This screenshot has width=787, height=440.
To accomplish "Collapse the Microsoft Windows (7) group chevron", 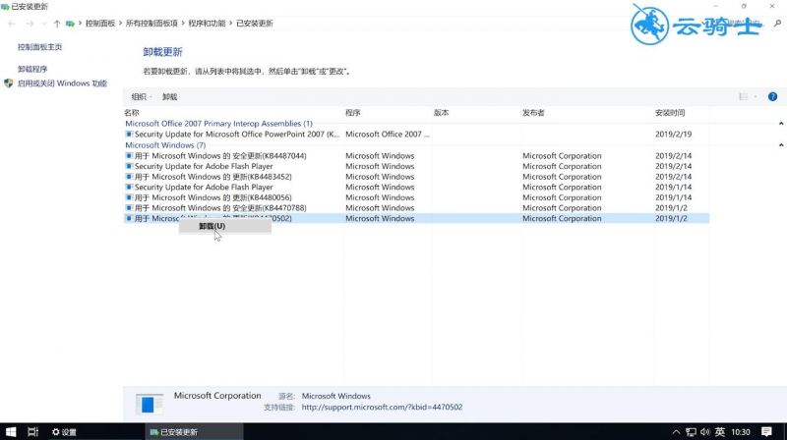I will [781, 144].
